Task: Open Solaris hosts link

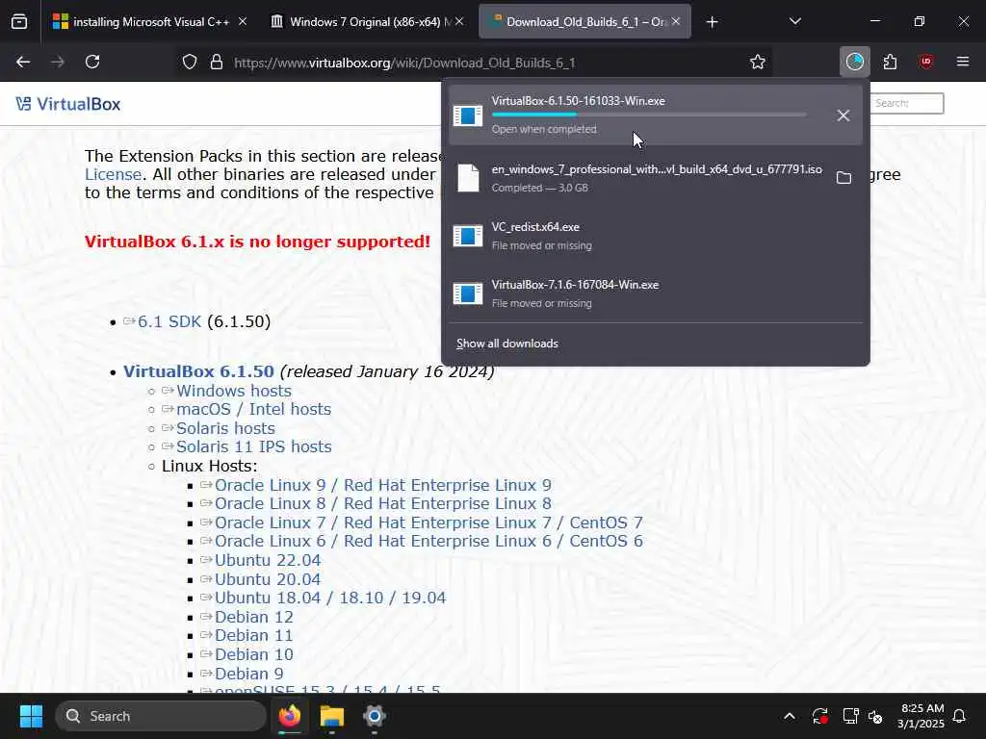Action: tap(225, 428)
